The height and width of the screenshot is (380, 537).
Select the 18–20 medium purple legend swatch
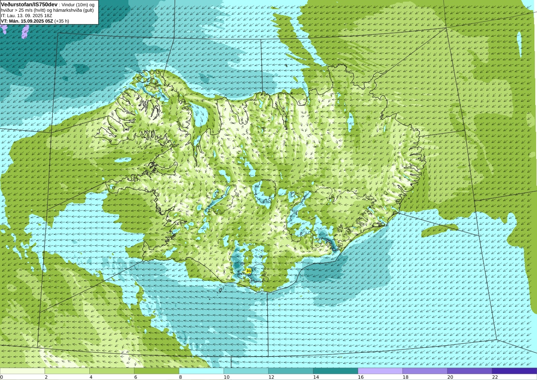(x=425, y=371)
